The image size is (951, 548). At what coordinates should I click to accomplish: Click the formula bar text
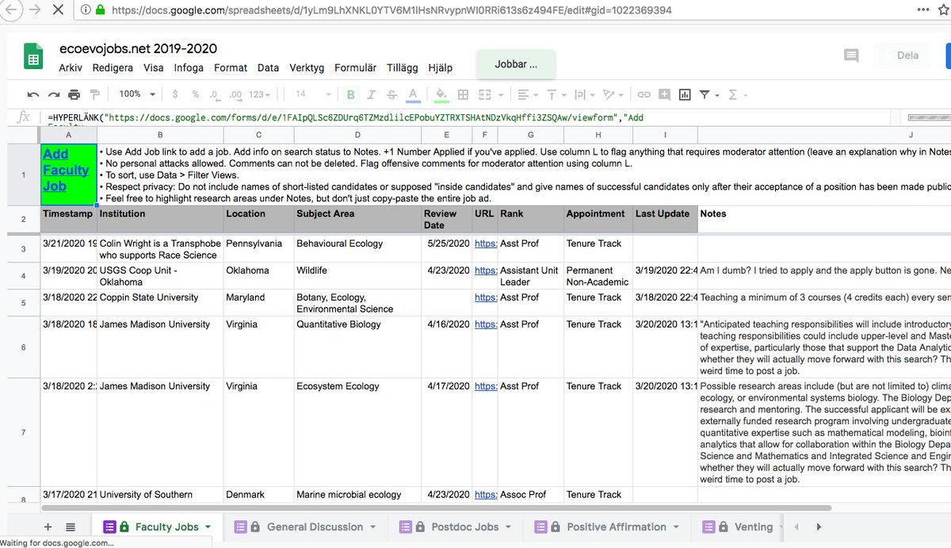(346, 117)
